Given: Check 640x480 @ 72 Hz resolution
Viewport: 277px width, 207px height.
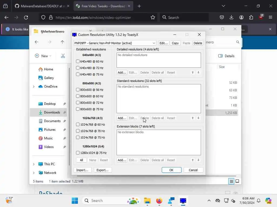Looking at the screenshot, I should [78, 68].
